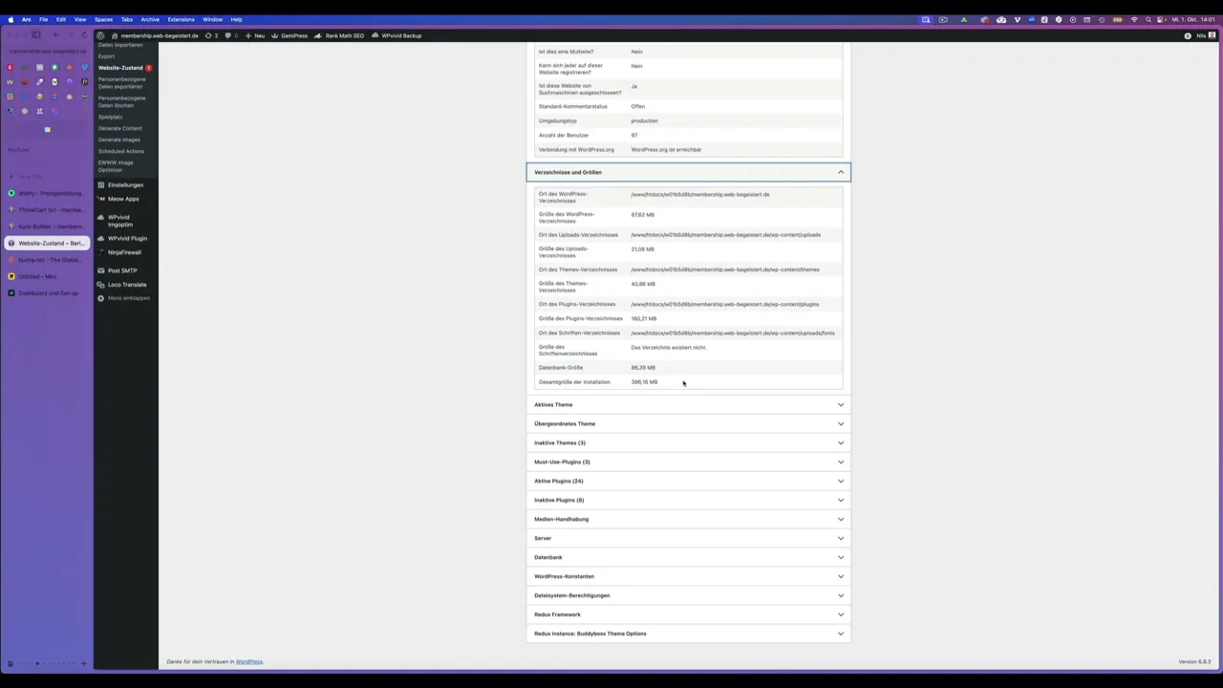The height and width of the screenshot is (688, 1223).
Task: Open GamiPress from the admin bar
Action: click(x=293, y=35)
